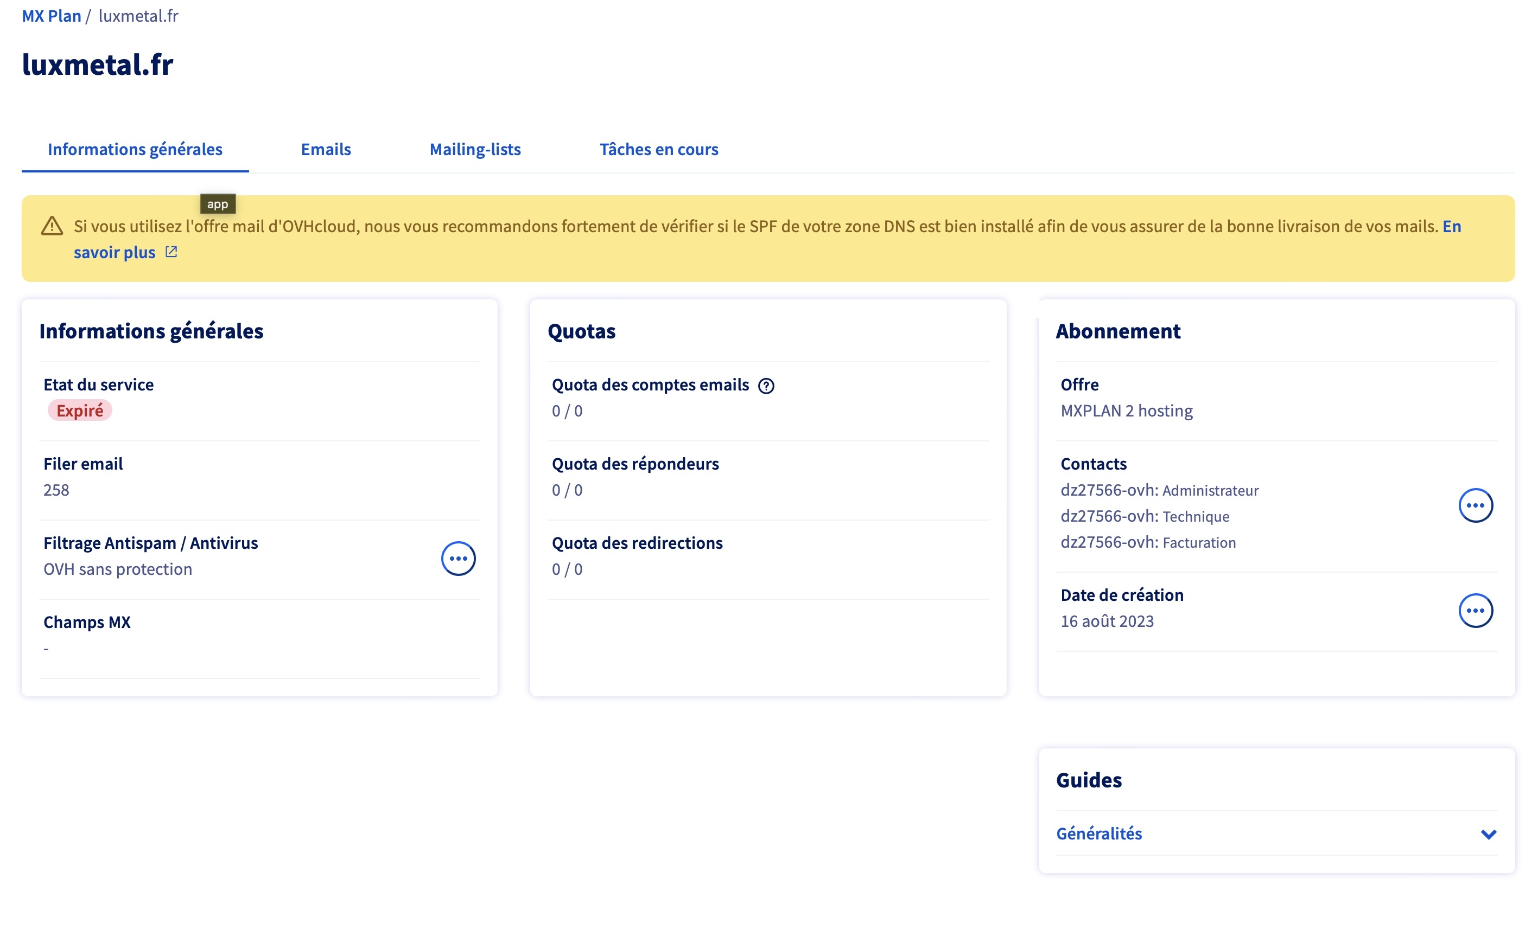Expand the Généralités guide section

coord(1099,833)
